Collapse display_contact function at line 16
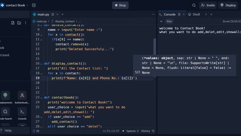Screen dimensions: 241x136 click(41, 64)
